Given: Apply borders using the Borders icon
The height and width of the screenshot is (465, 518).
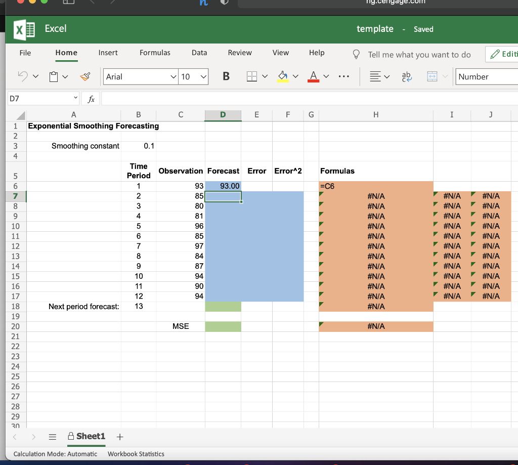Looking at the screenshot, I should click(x=251, y=76).
